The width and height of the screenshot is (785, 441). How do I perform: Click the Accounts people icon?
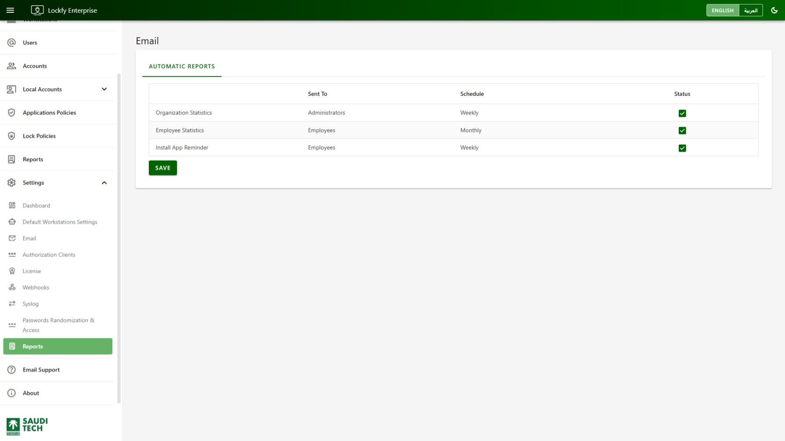(12, 66)
